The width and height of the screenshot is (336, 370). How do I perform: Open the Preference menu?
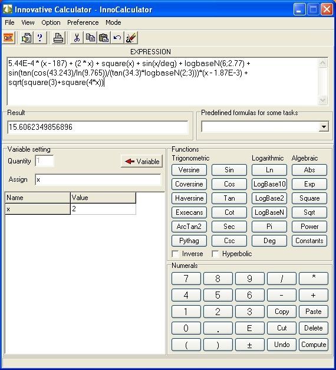click(x=83, y=22)
